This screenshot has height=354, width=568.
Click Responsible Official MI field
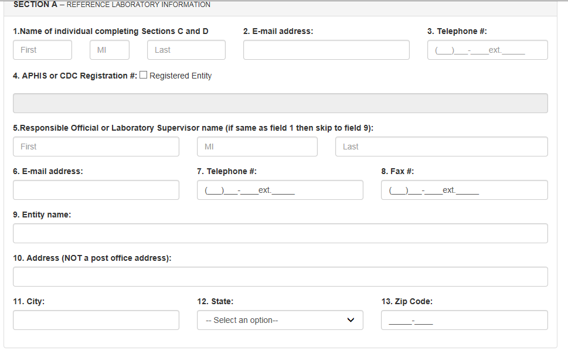point(257,147)
